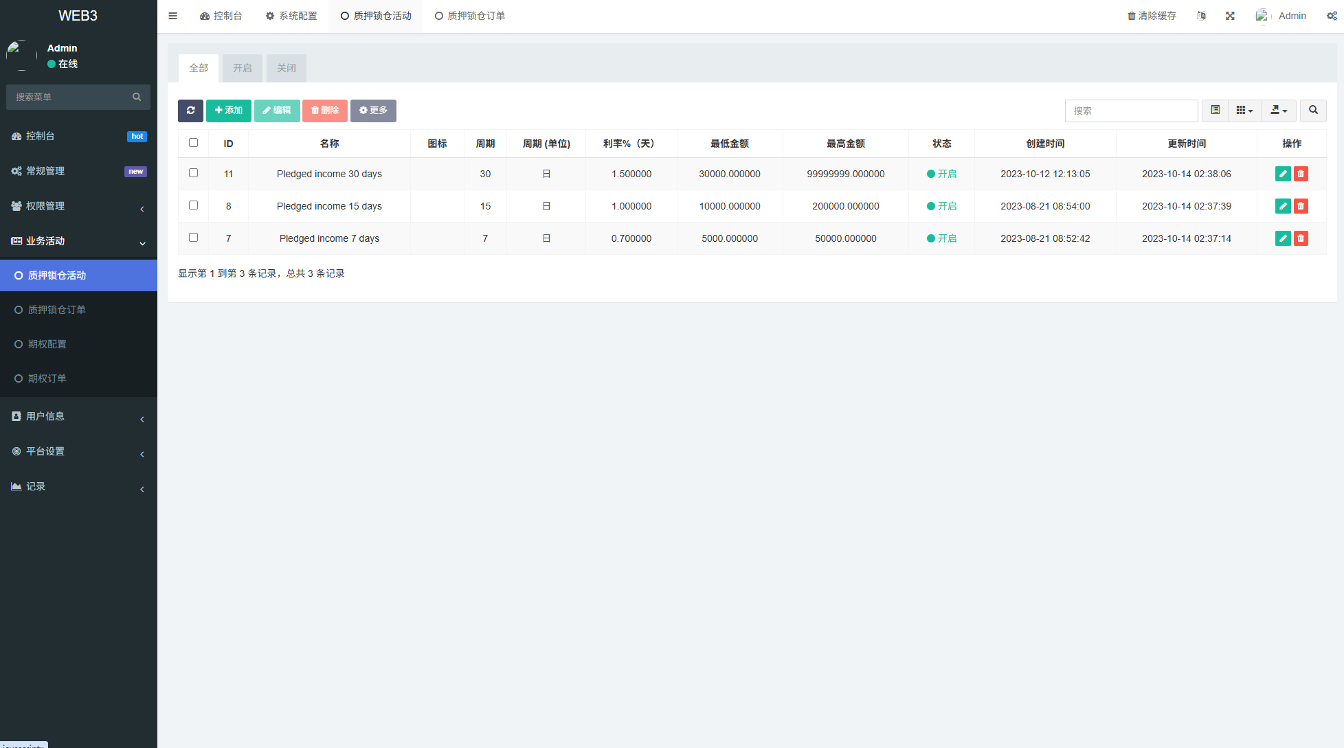Image resolution: width=1344 pixels, height=748 pixels.
Task: Open settings gears icon at top right
Action: (1331, 16)
